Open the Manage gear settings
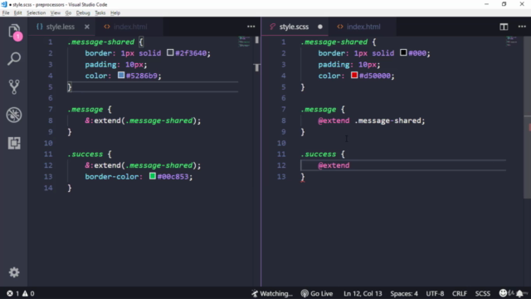 point(14,272)
